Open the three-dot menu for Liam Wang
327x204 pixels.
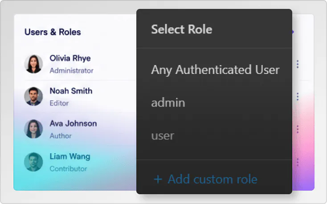coord(298,162)
